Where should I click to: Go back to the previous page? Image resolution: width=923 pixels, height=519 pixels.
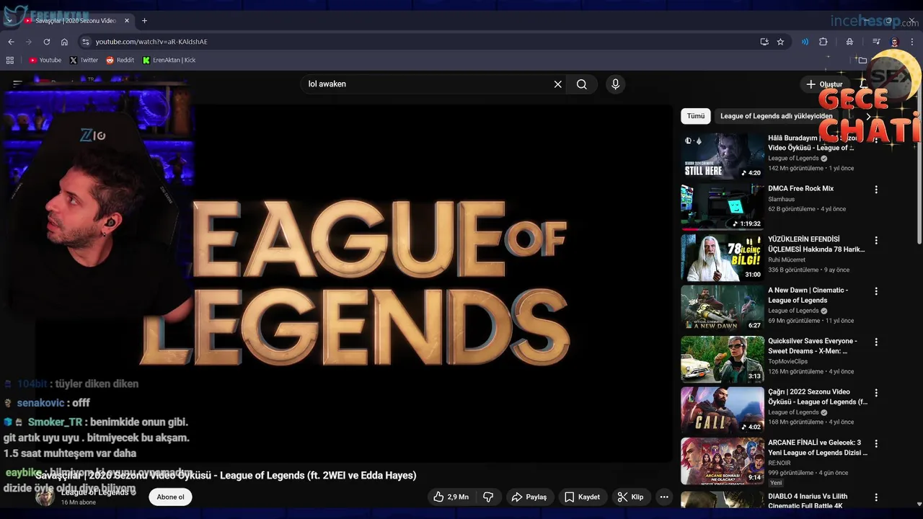coord(11,42)
